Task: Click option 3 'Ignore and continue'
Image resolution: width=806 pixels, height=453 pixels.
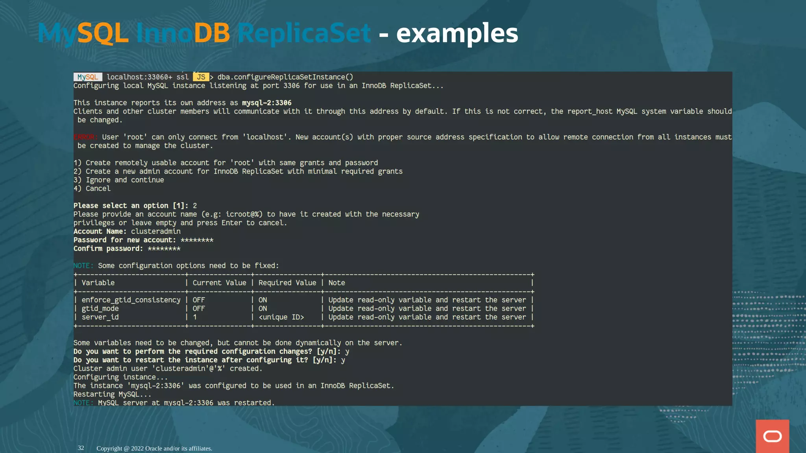Action: click(x=118, y=180)
